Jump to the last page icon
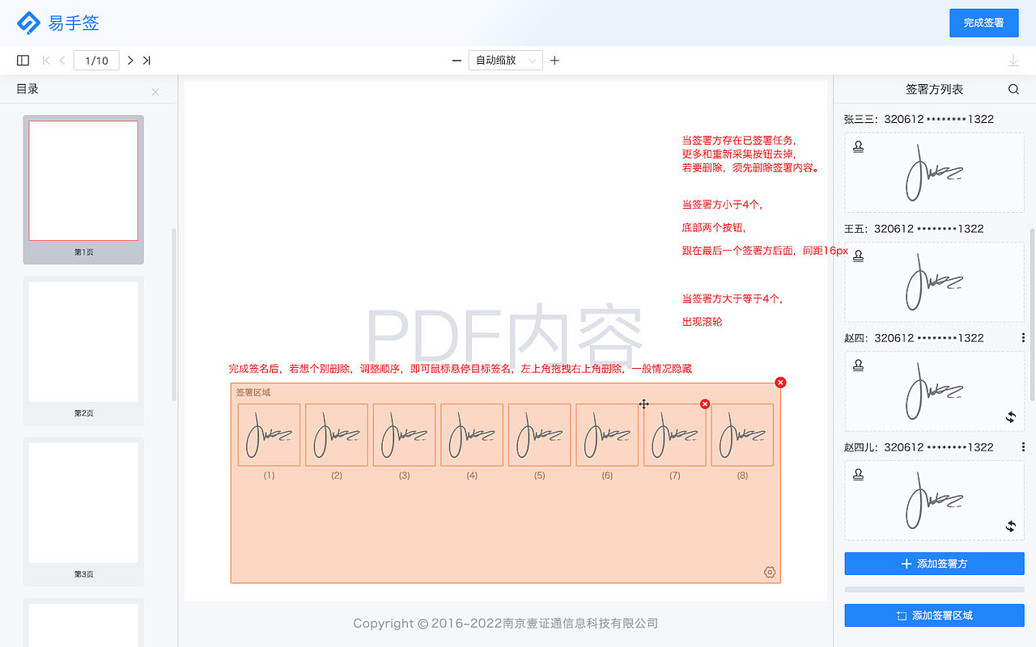This screenshot has width=1036, height=647. point(146,60)
